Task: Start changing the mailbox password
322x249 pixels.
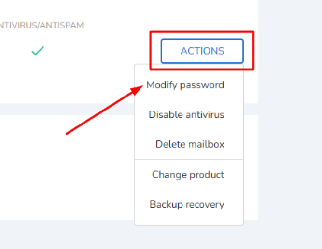Action: point(185,85)
